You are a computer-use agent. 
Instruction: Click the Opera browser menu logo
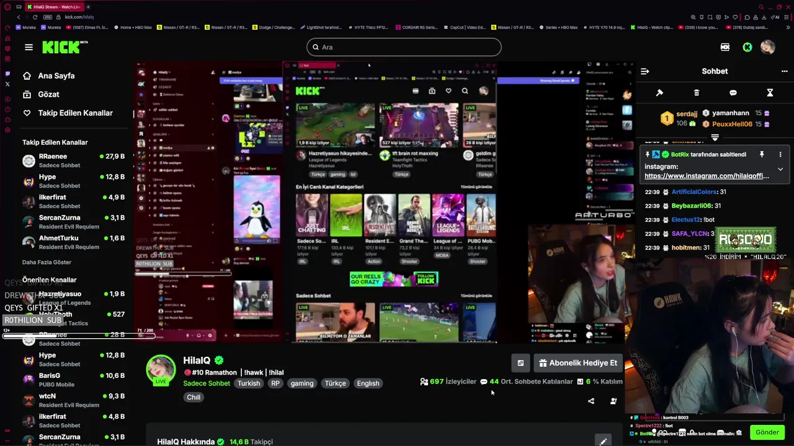7,7
